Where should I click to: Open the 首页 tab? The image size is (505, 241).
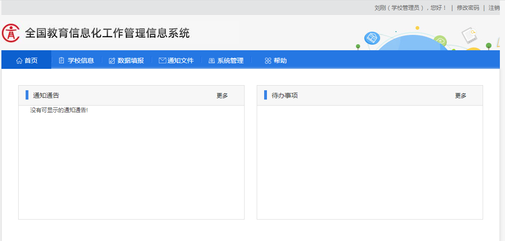27,60
